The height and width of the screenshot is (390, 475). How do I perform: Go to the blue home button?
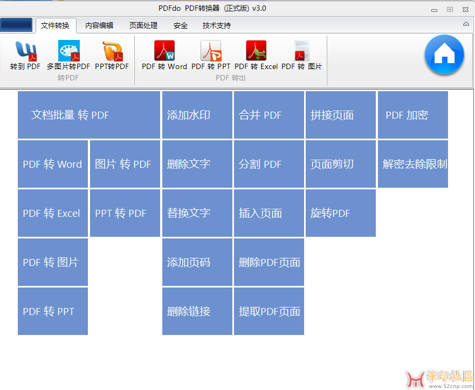click(x=444, y=54)
